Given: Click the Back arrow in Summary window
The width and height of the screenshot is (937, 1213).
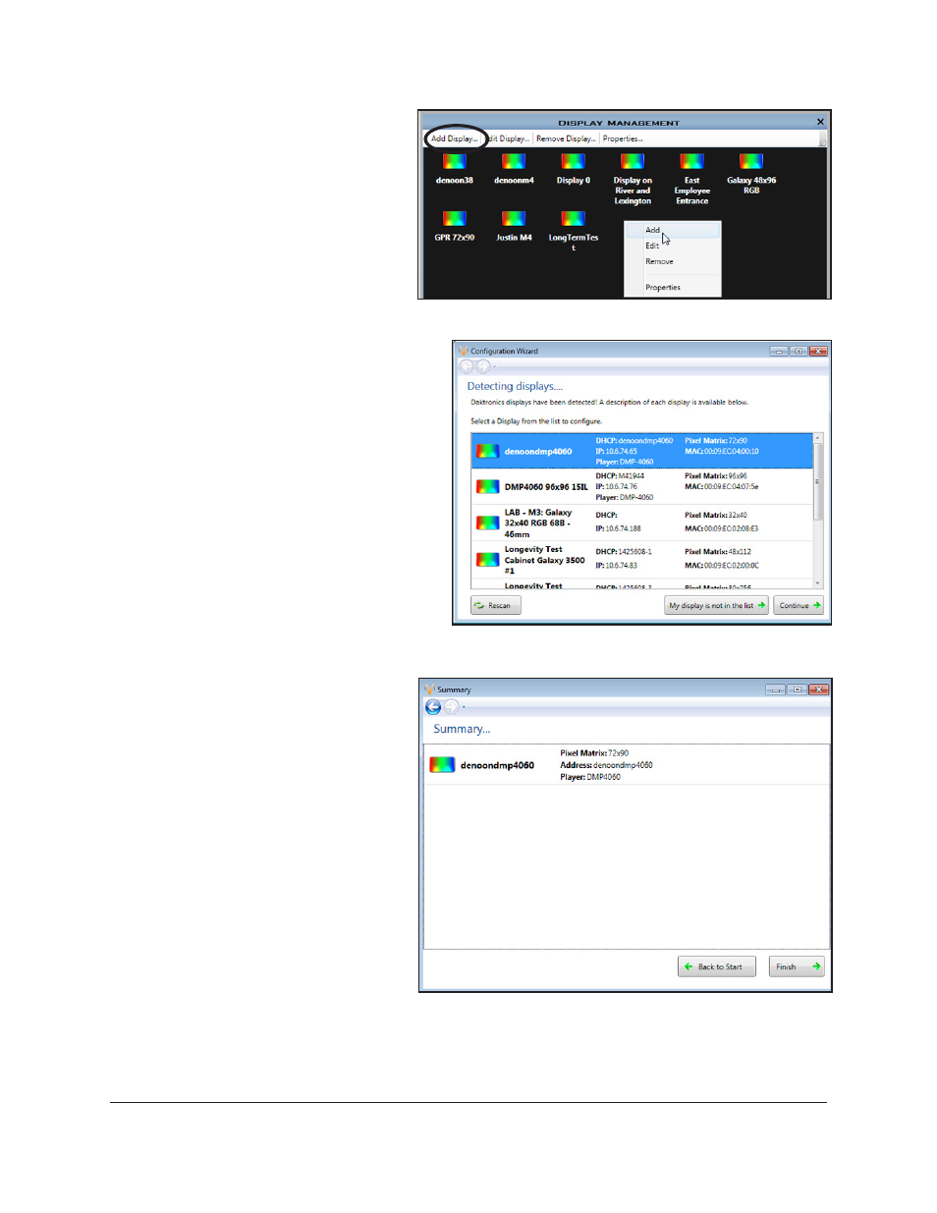Looking at the screenshot, I should [x=433, y=707].
